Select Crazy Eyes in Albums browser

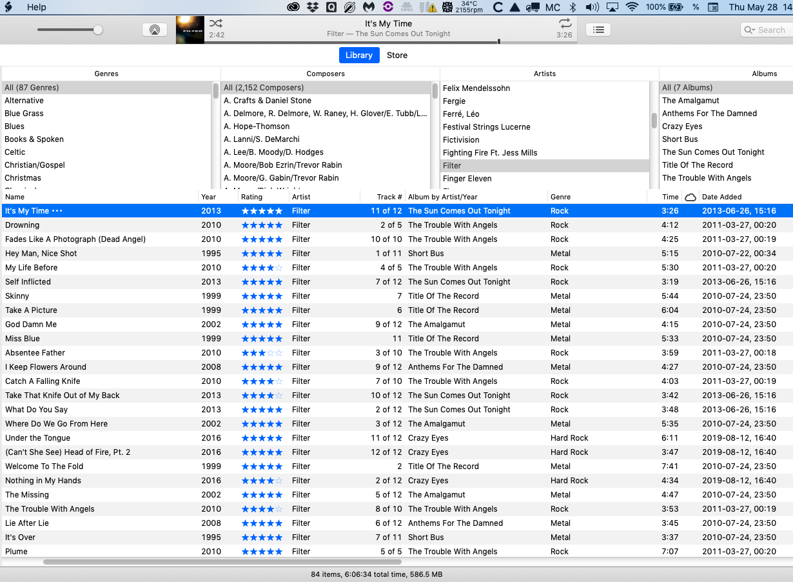coord(726,126)
